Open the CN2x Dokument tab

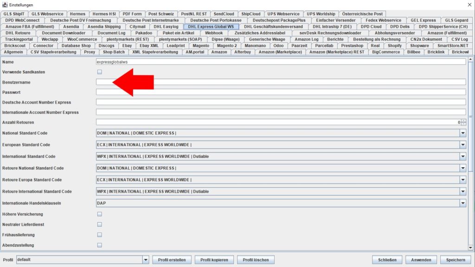426,39
